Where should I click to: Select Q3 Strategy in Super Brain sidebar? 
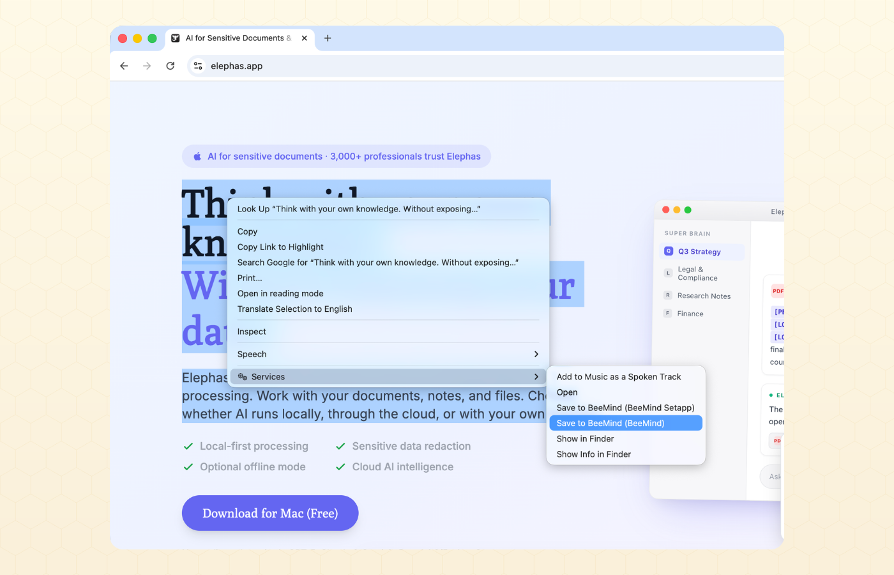coord(702,252)
